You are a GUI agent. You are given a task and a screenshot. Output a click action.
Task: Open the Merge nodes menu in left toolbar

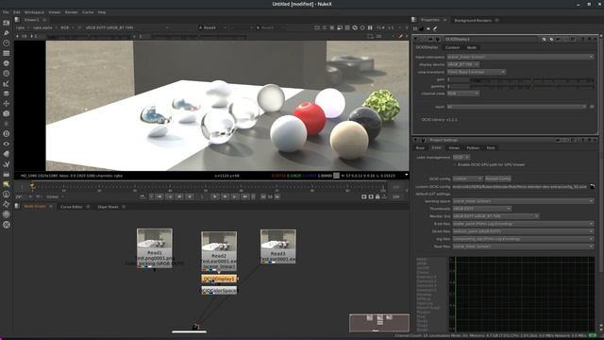click(x=7, y=93)
